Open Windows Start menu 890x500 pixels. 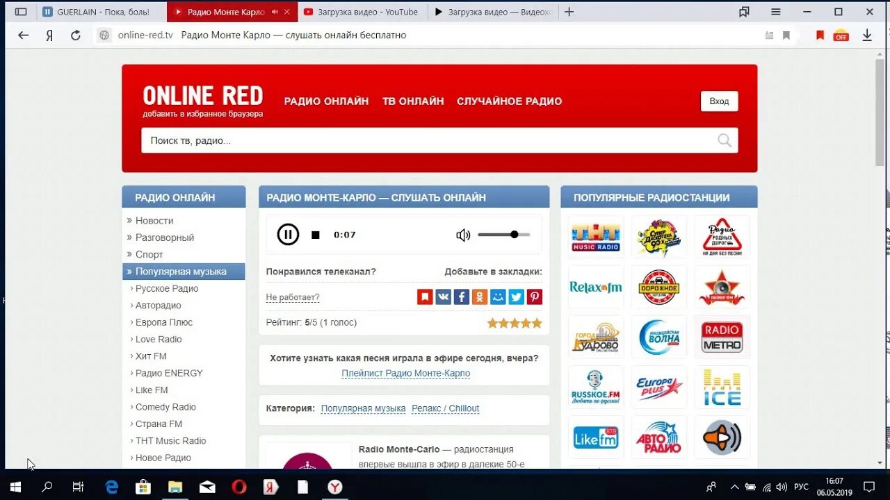[15, 487]
